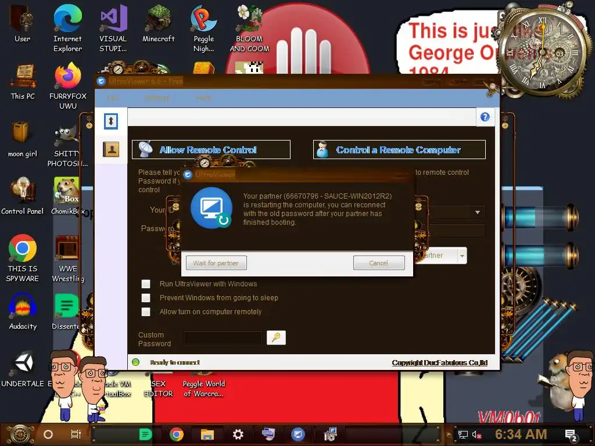Cancel the partner restarting dialog
The width and height of the screenshot is (595, 446).
tap(379, 263)
